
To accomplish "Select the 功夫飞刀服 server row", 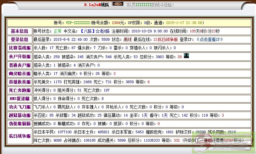I will [x=19, y=107].
